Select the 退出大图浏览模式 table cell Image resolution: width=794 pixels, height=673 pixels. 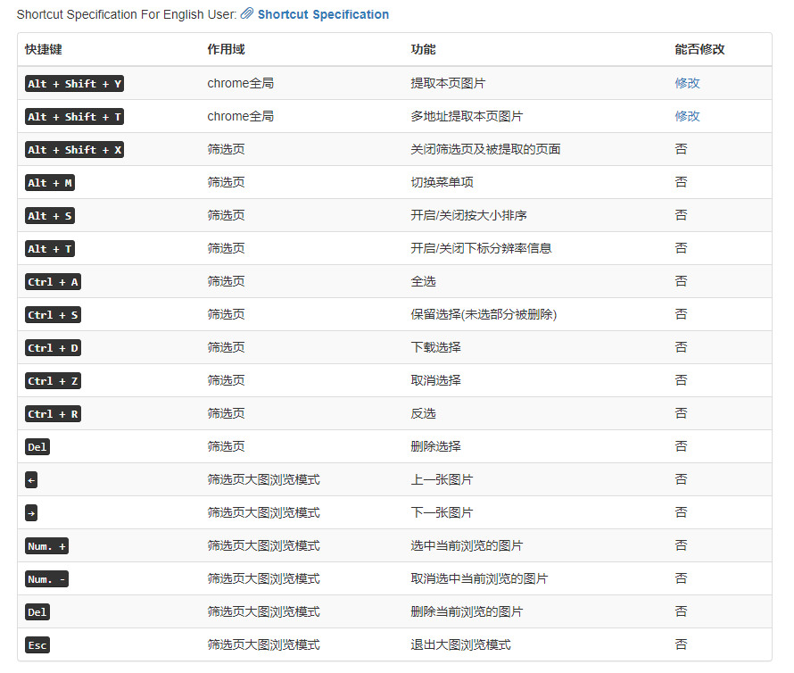(460, 644)
